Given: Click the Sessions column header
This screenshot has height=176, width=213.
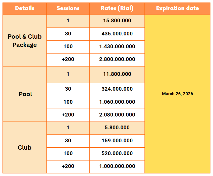Looking at the screenshot, I should tap(68, 8).
